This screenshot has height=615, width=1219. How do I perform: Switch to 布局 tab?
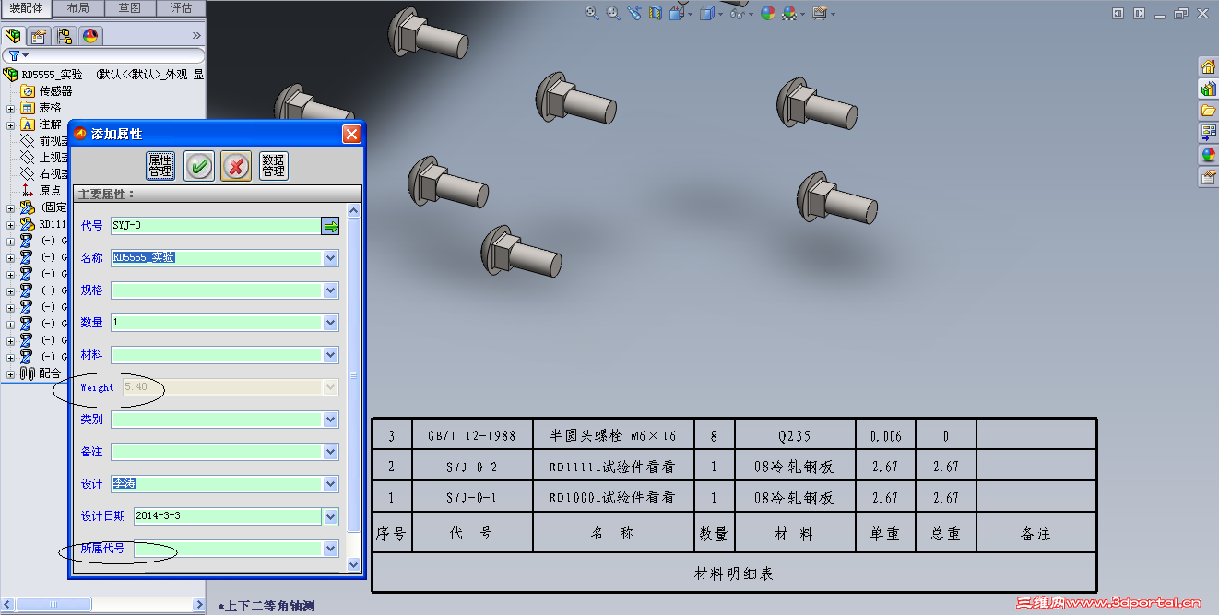78,8
